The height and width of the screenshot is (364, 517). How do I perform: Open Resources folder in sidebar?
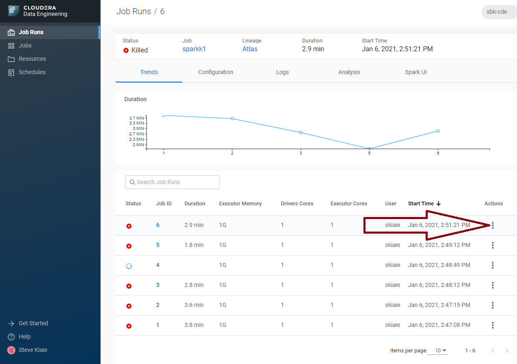pos(32,59)
